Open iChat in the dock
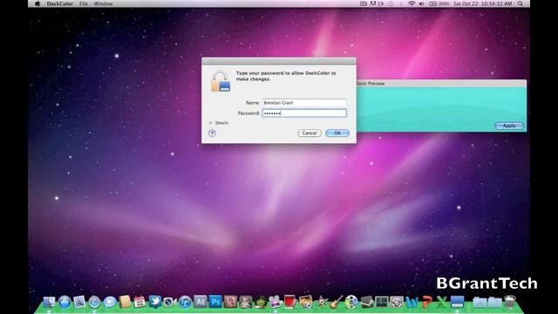Image resolution: width=558 pixels, height=314 pixels. click(110, 302)
